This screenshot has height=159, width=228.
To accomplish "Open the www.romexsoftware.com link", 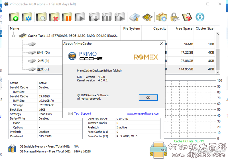I will pos(143,113).
